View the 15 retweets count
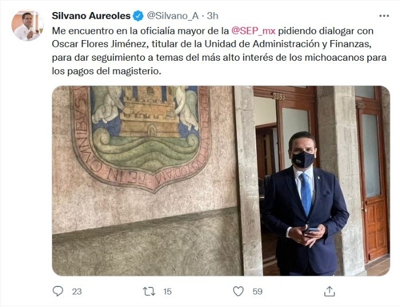This screenshot has height=307, width=400. 167,292
